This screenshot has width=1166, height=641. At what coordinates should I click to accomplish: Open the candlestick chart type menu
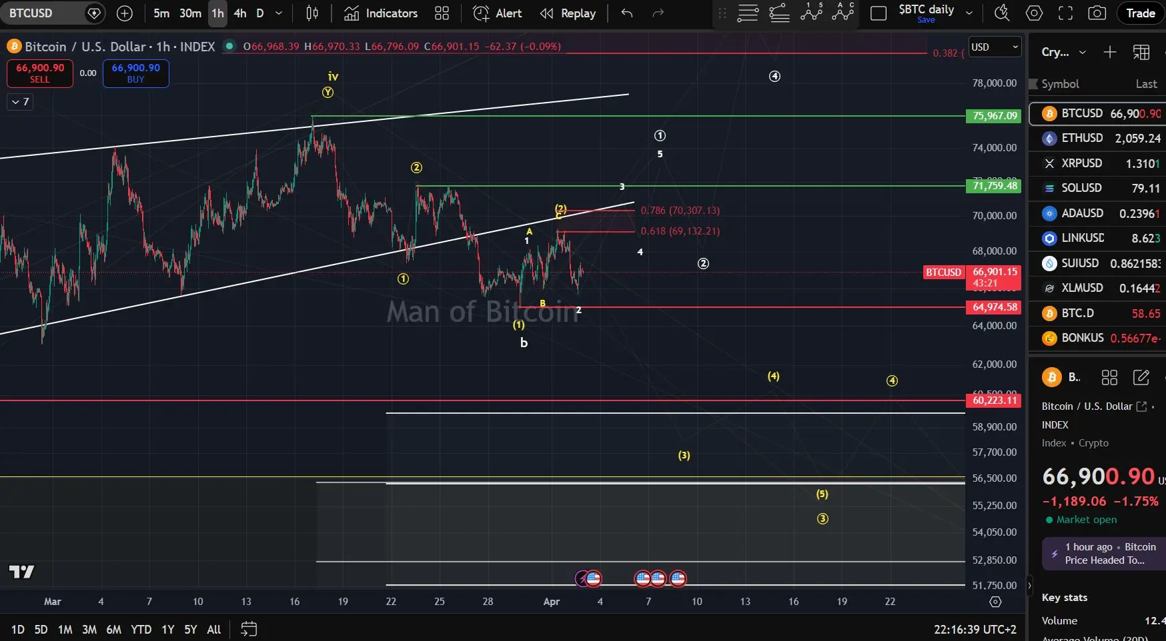click(x=312, y=13)
